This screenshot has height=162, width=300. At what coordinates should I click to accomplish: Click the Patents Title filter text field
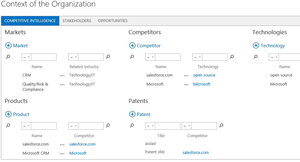[x=168, y=126]
